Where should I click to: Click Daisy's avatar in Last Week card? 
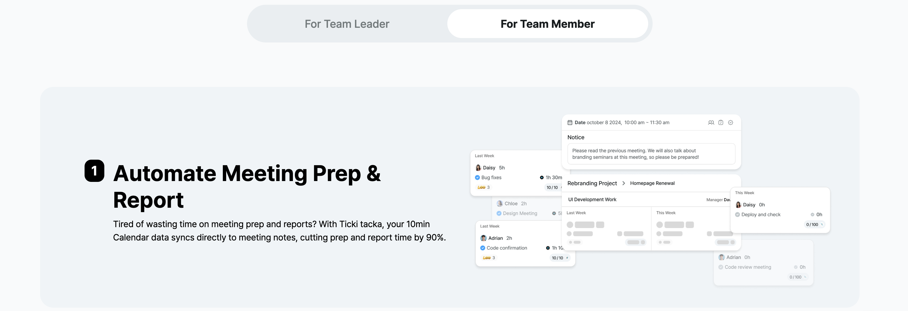(478, 168)
